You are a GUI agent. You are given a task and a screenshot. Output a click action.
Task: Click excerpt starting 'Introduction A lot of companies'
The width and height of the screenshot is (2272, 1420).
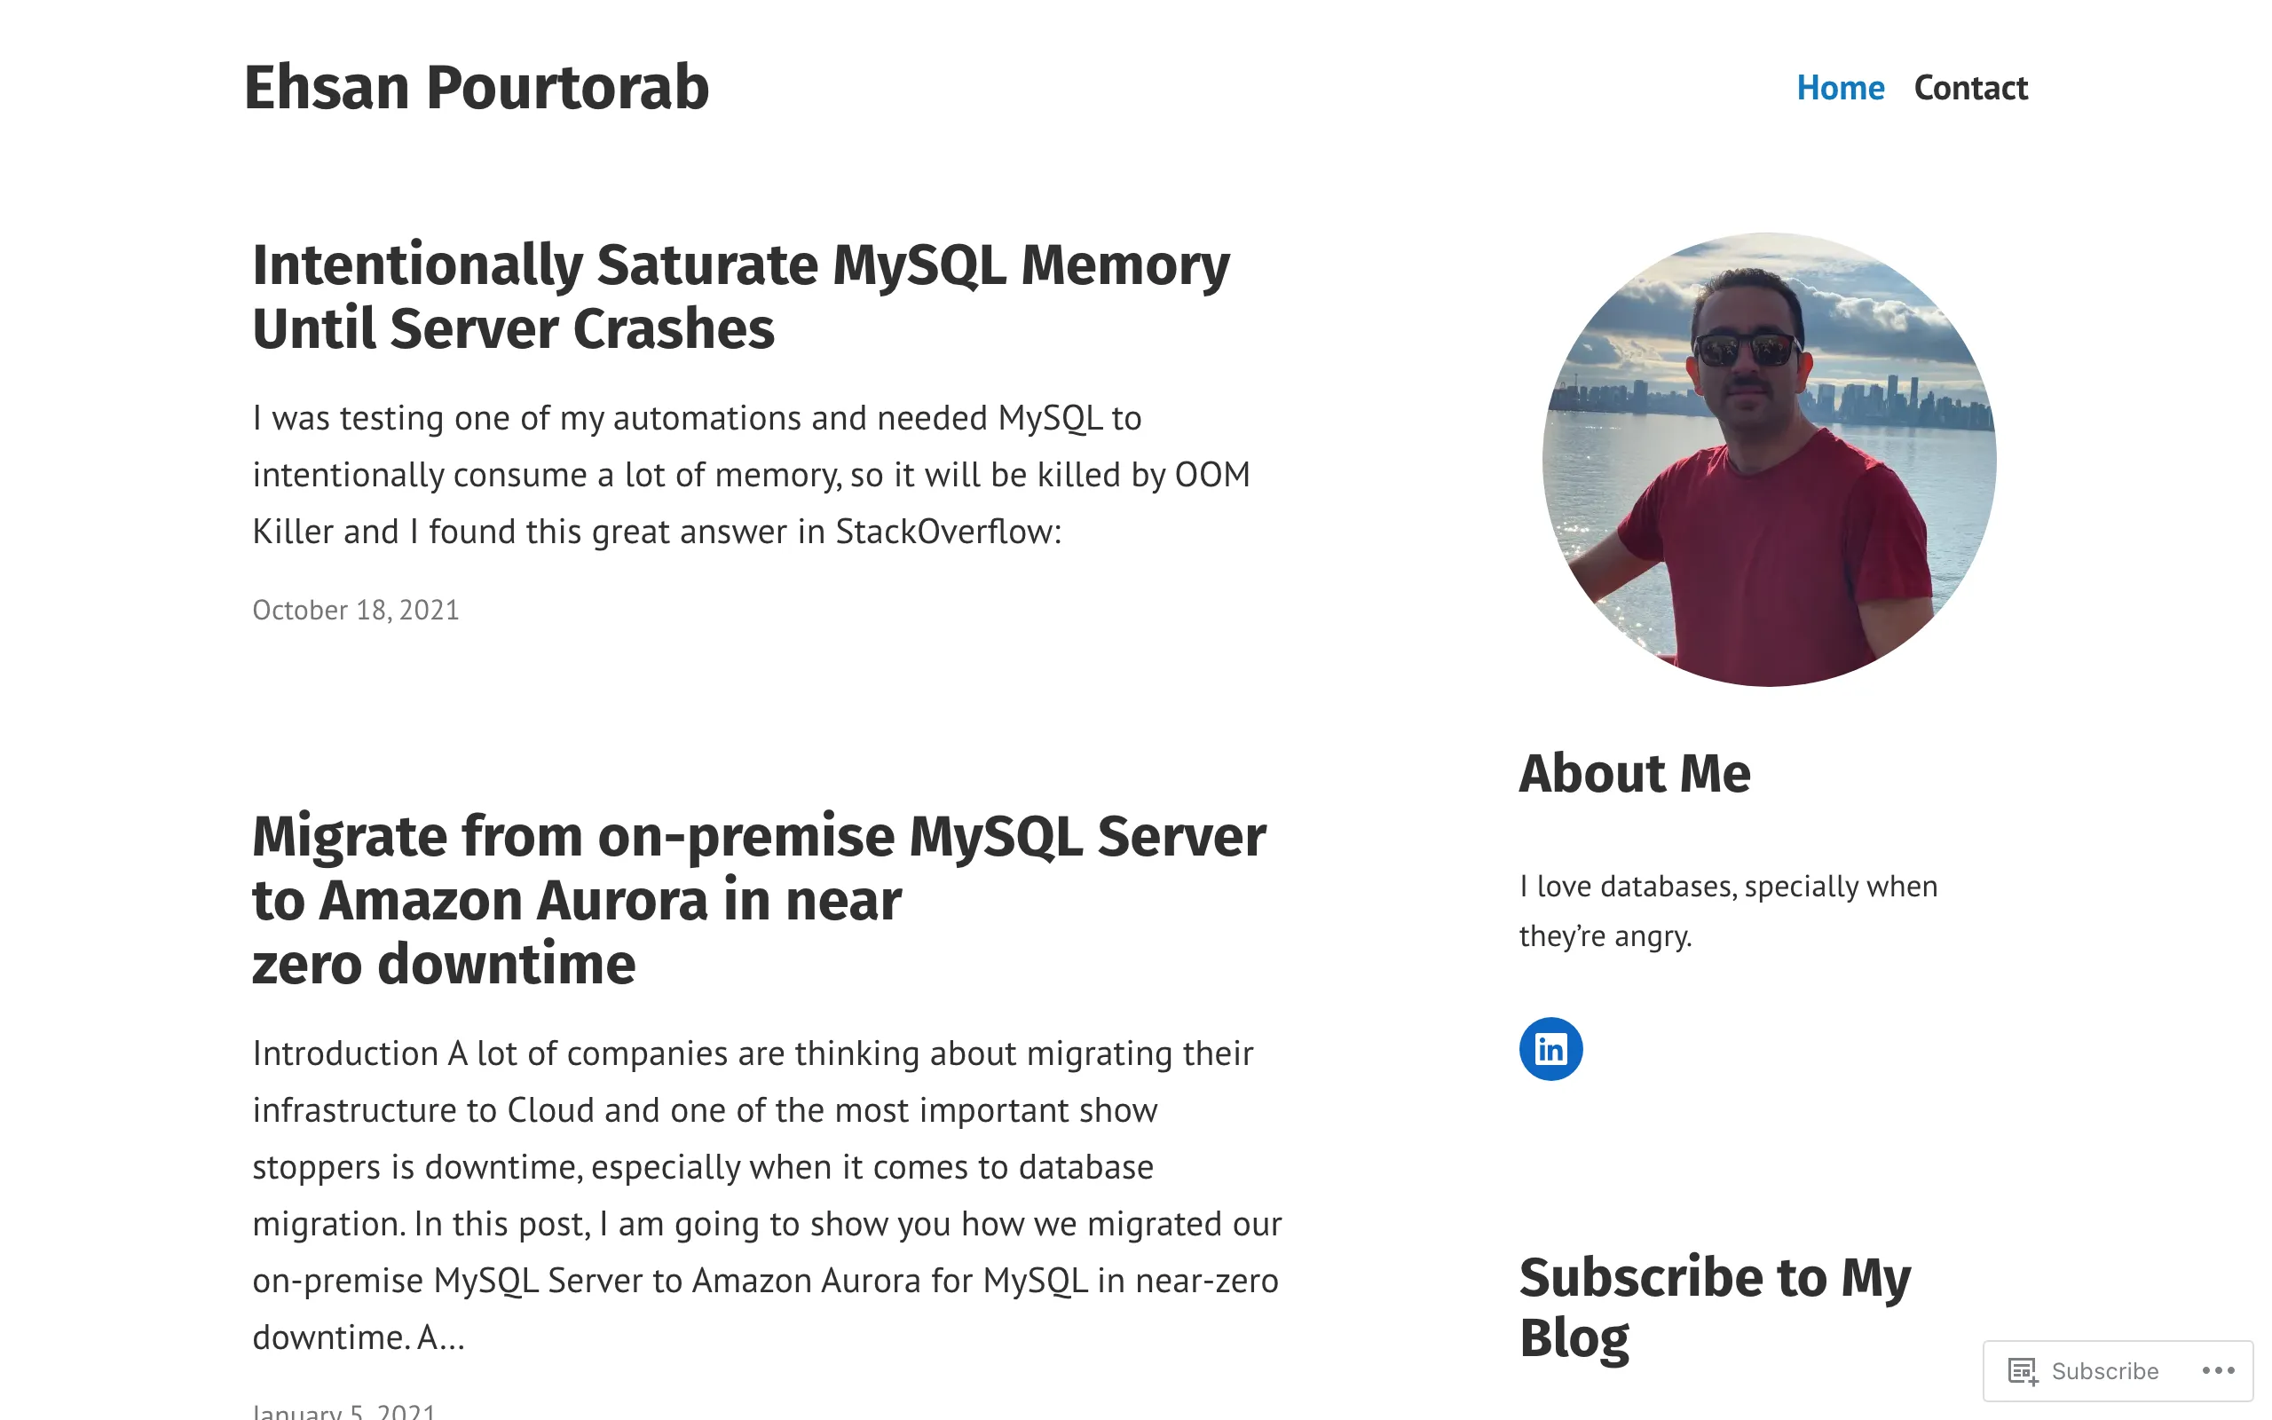click(x=767, y=1195)
